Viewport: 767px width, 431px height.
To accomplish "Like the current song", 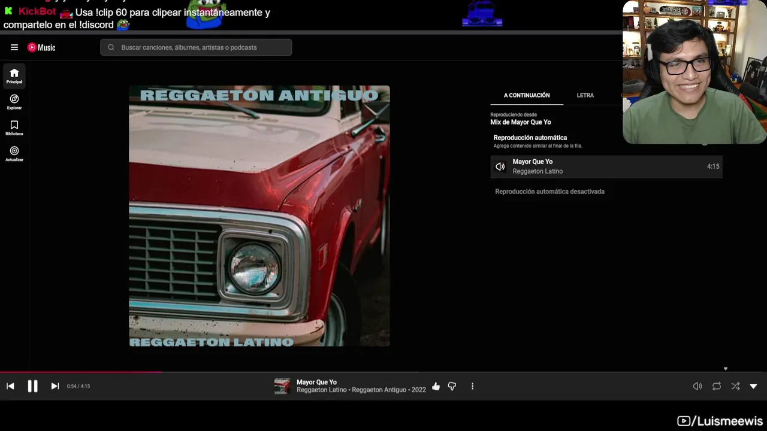I will pyautogui.click(x=436, y=386).
